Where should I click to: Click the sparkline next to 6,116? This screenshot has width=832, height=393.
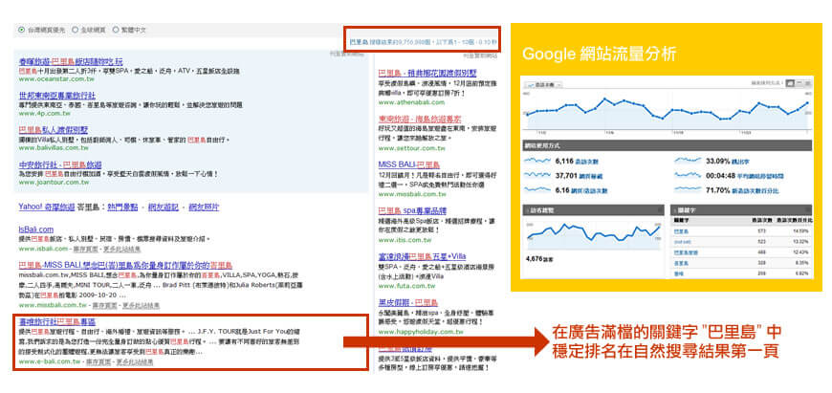click(537, 161)
